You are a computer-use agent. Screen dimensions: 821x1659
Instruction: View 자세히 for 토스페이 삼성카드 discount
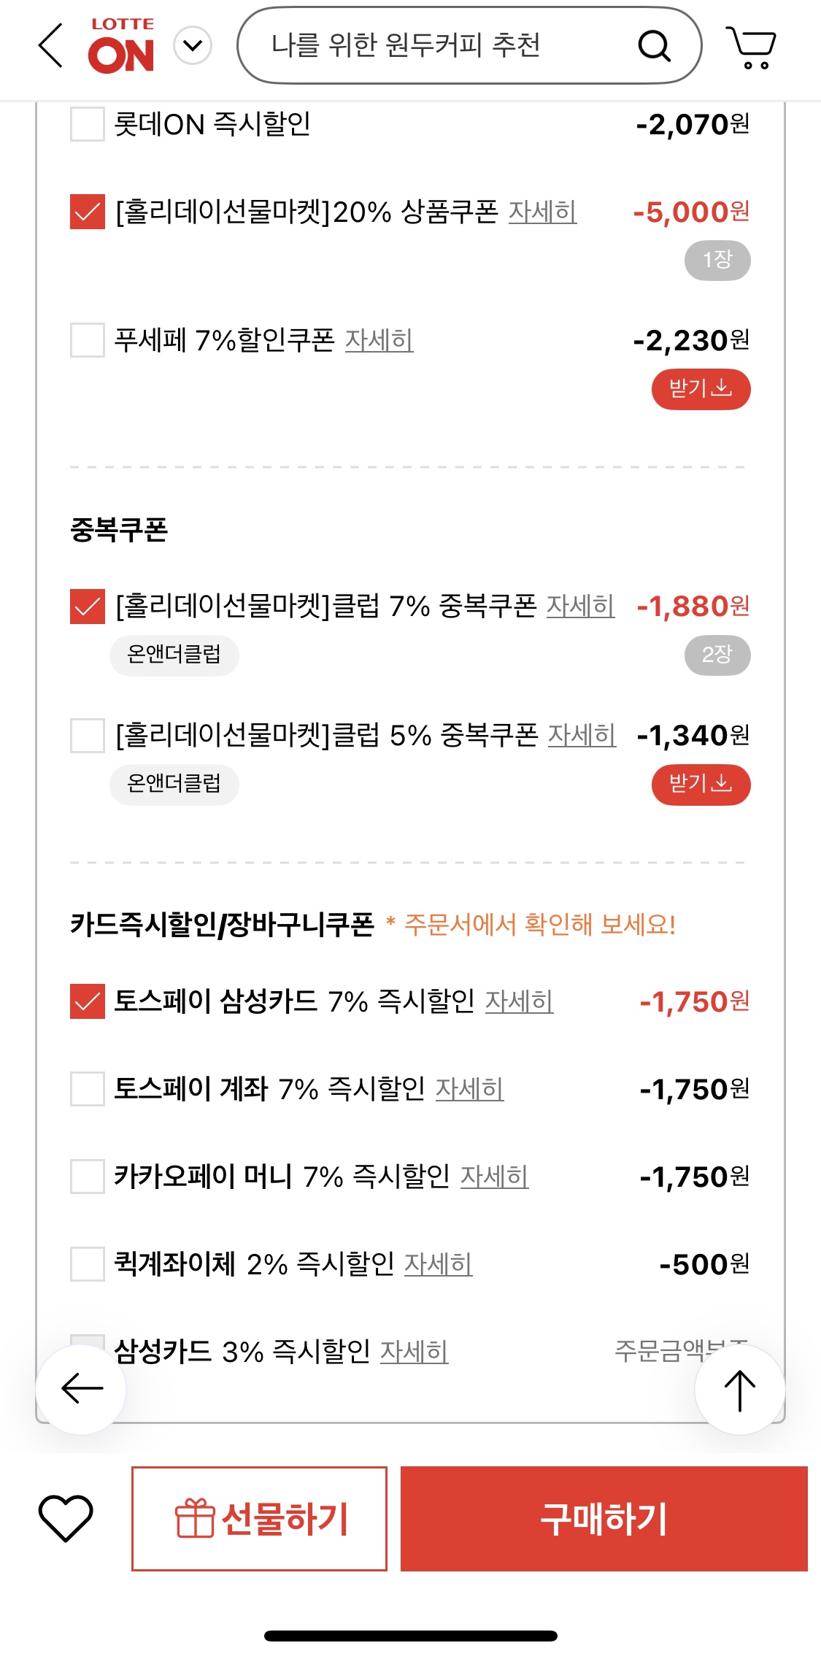coord(519,1001)
